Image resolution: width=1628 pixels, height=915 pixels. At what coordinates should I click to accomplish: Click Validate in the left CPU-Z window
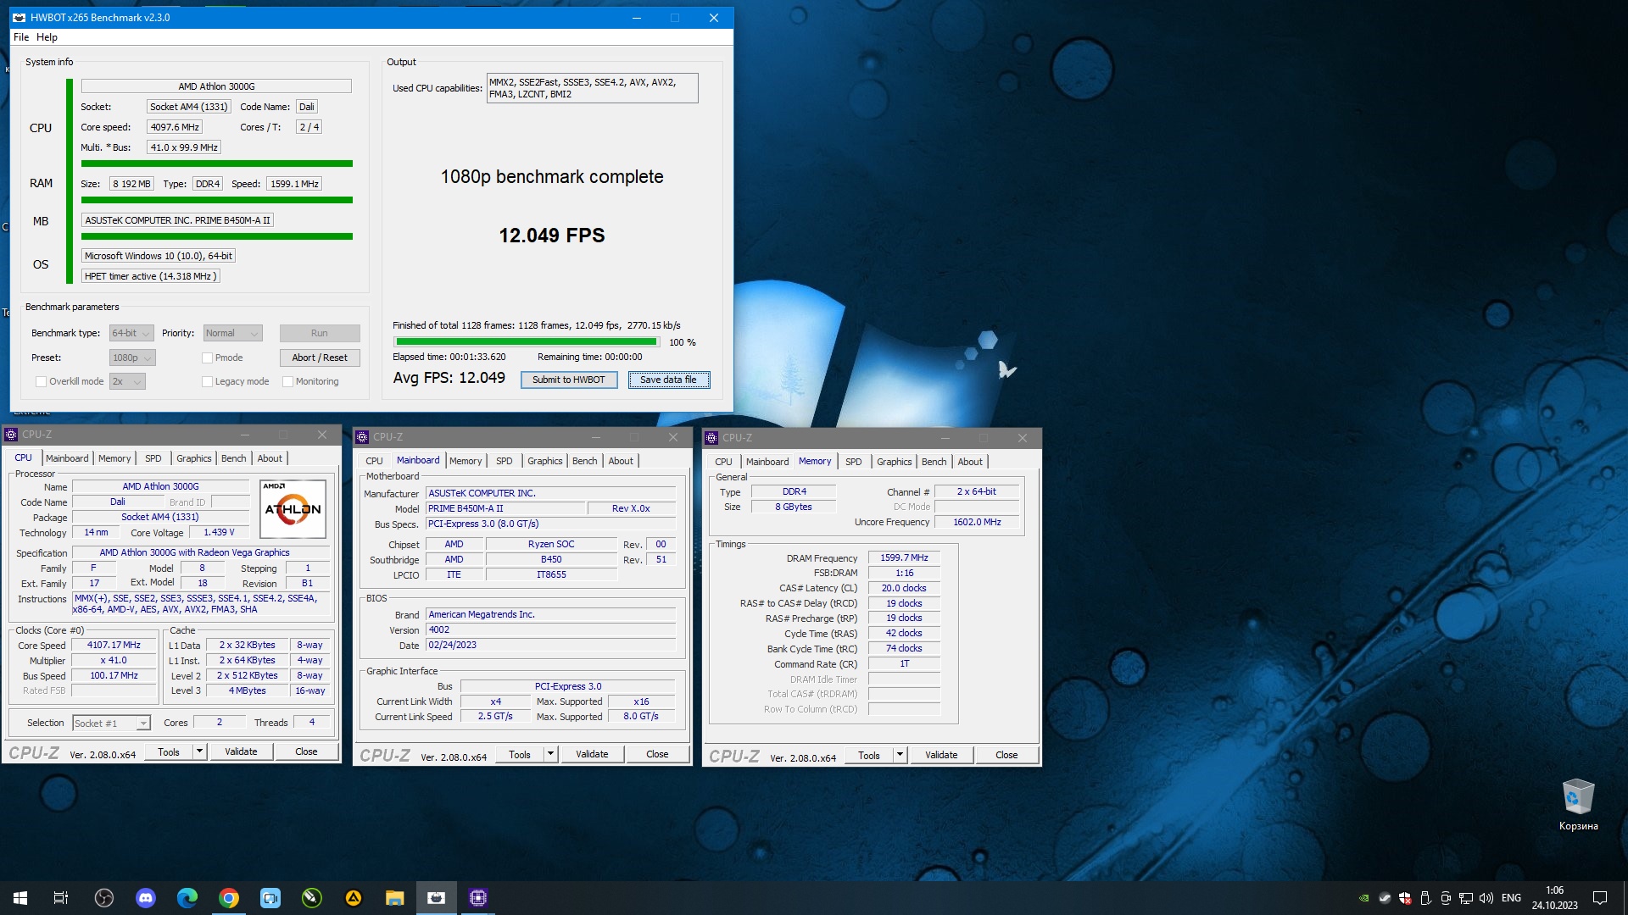[241, 751]
